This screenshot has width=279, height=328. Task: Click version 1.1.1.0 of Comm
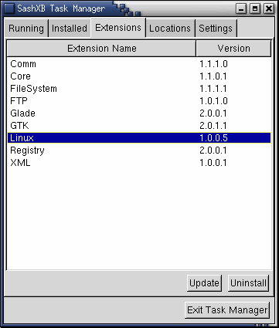213,64
